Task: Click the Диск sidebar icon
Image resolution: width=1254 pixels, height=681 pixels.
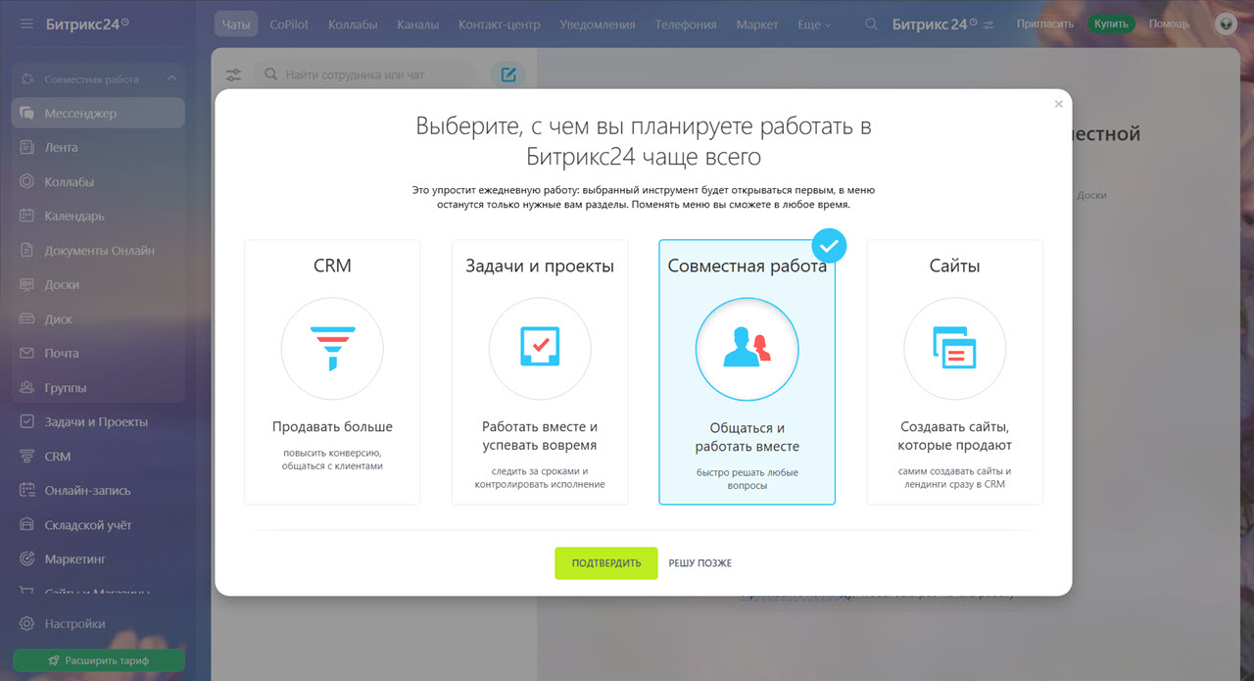Action: [27, 319]
